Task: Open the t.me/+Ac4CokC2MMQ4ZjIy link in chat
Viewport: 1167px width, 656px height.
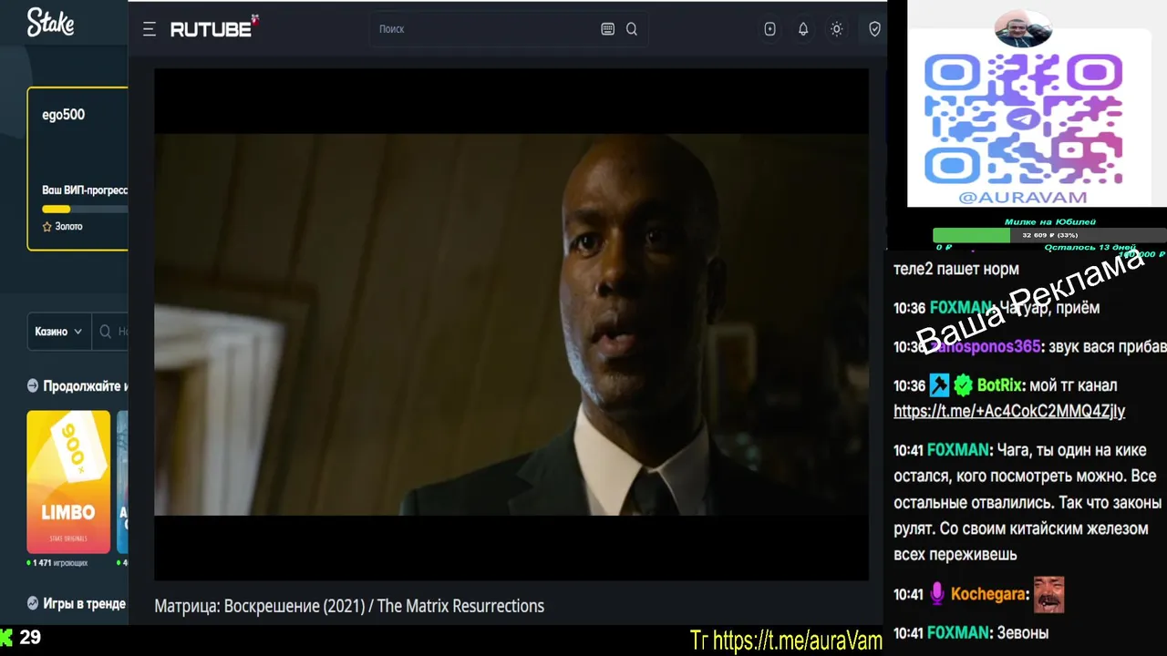Action: point(1009,411)
